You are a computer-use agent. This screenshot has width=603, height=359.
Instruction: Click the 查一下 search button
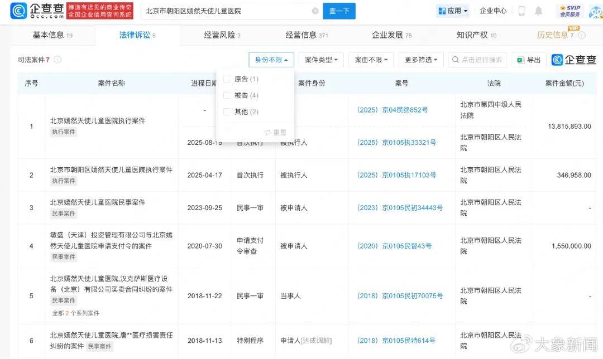339,10
